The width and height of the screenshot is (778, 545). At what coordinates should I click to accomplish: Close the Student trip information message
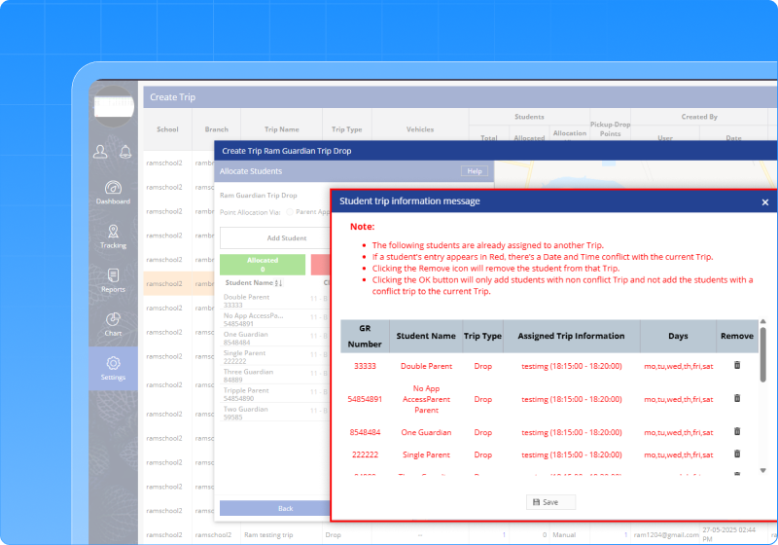[x=764, y=201]
